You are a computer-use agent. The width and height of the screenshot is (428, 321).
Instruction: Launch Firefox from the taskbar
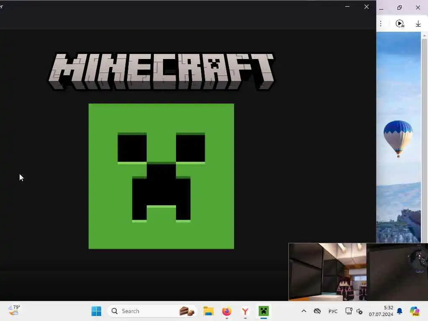click(227, 311)
